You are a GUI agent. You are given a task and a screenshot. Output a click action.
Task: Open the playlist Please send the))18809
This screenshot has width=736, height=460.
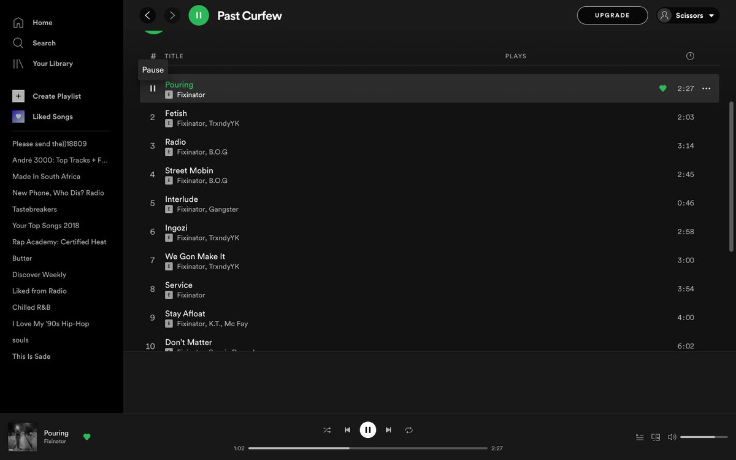click(x=50, y=144)
